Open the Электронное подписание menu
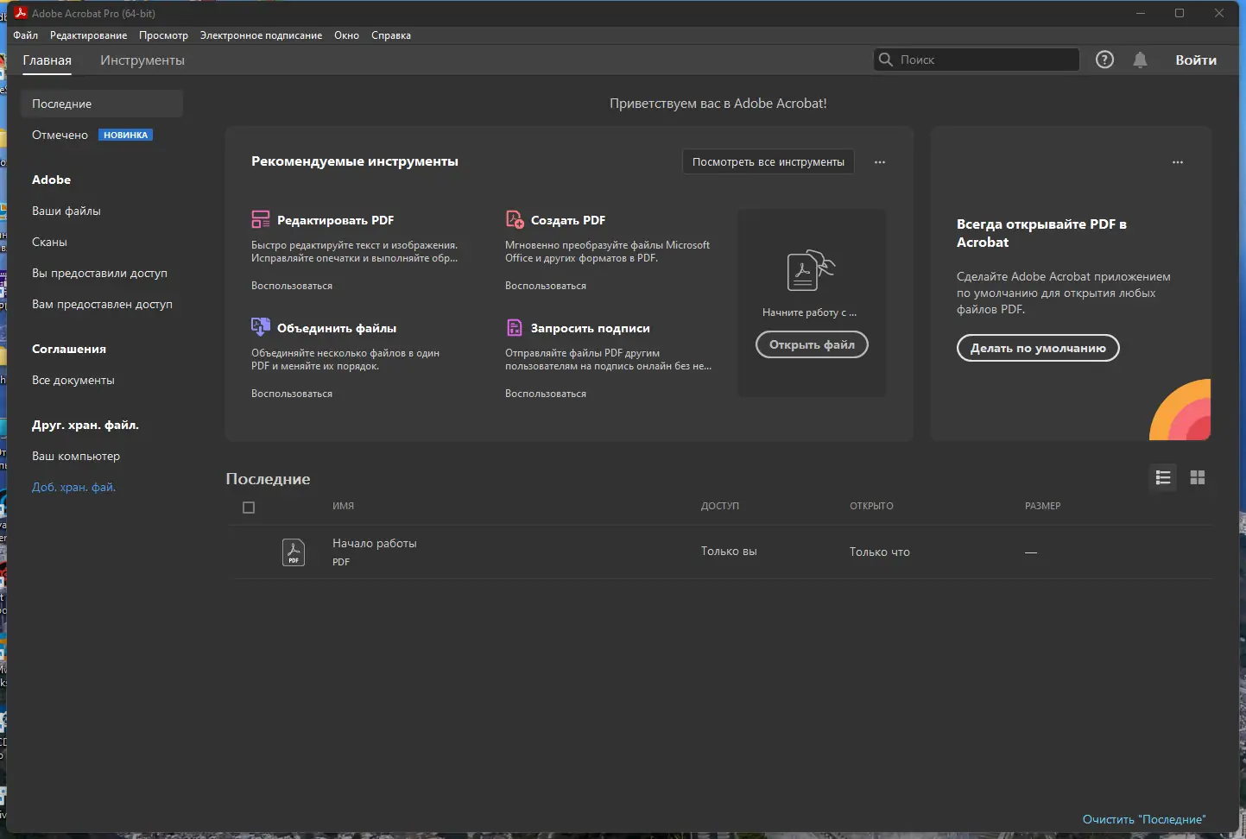The image size is (1246, 839). click(261, 35)
